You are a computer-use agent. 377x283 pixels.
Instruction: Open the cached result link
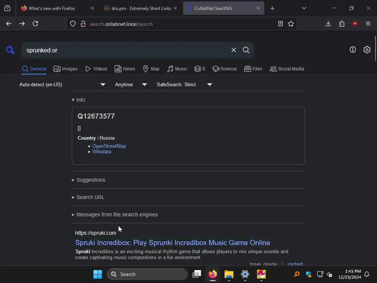tap(295, 264)
